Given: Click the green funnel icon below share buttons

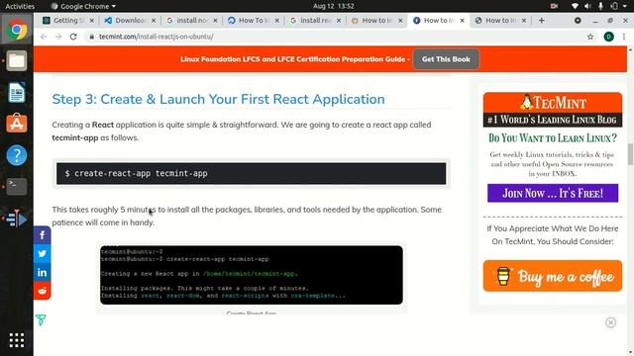Looking at the screenshot, I should 41,319.
